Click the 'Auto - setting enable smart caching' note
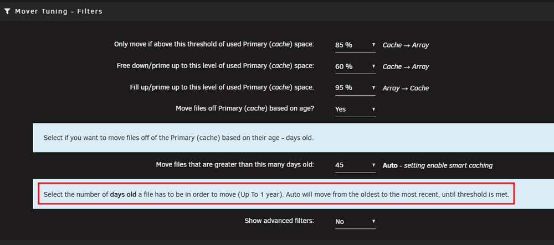The width and height of the screenshot is (554, 245). 438,165
